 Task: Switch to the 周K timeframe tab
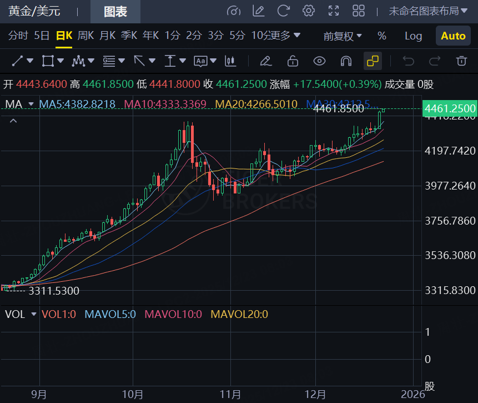tap(86, 36)
